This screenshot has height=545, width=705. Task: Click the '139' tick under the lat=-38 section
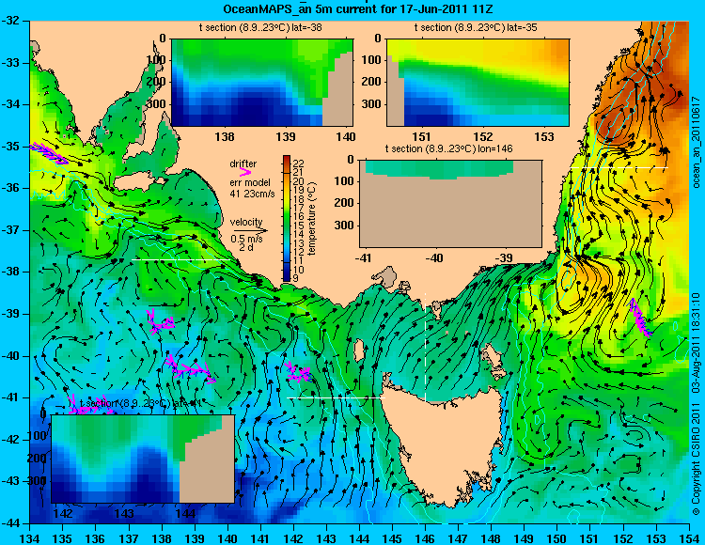[x=286, y=136]
